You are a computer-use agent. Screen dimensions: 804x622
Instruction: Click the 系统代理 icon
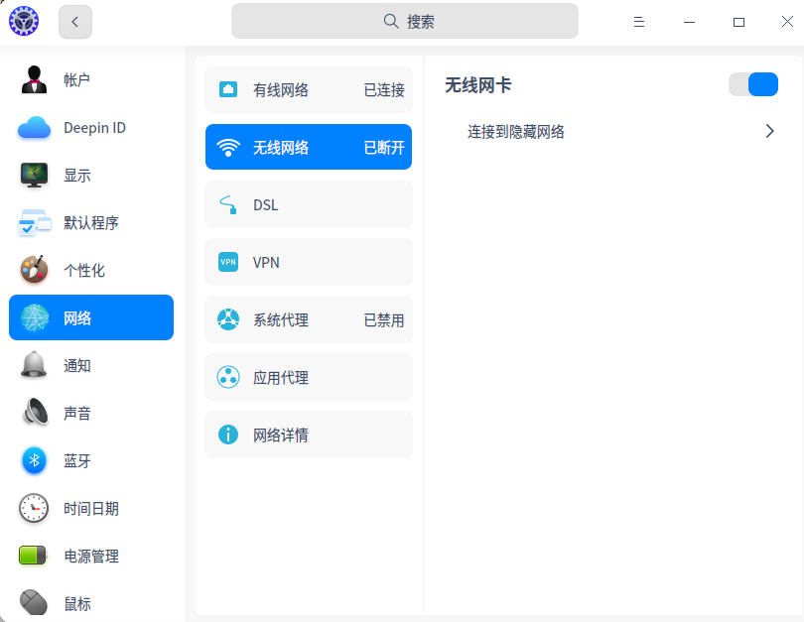click(228, 319)
